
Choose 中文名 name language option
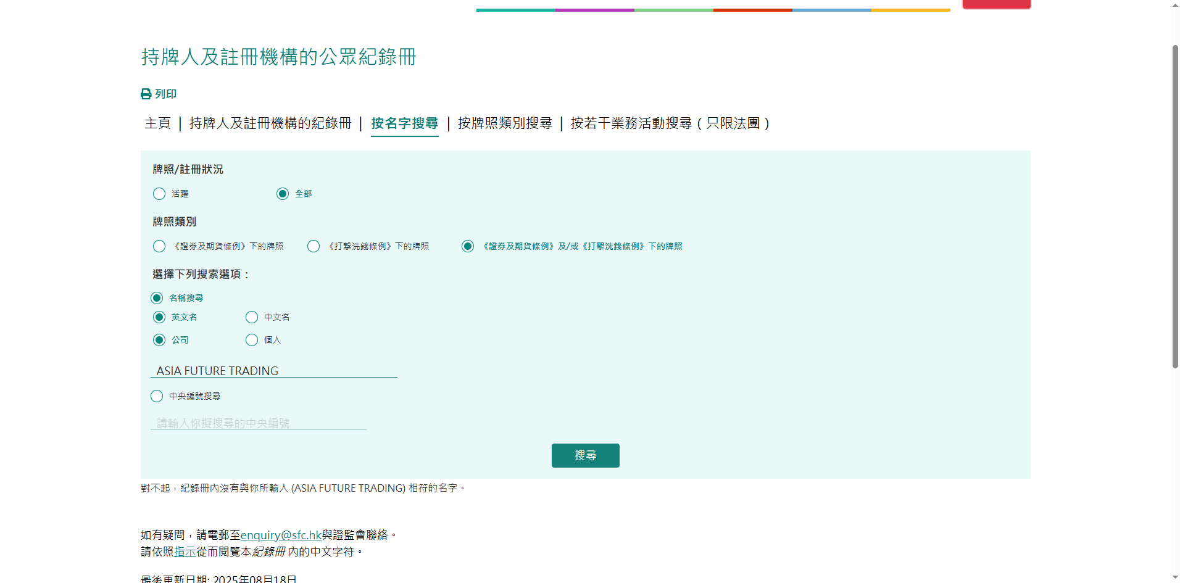(252, 317)
